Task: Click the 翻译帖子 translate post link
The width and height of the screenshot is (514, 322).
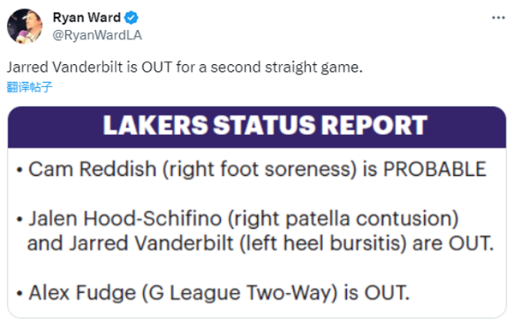Action: click(29, 87)
